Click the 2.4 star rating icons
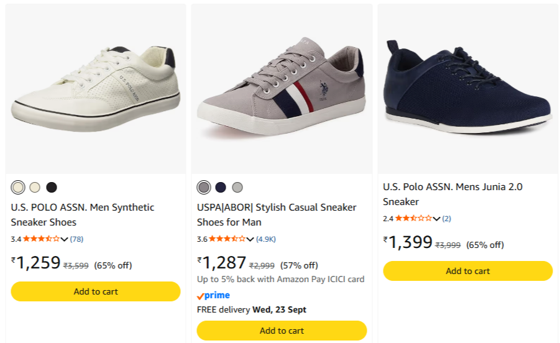 coord(413,218)
